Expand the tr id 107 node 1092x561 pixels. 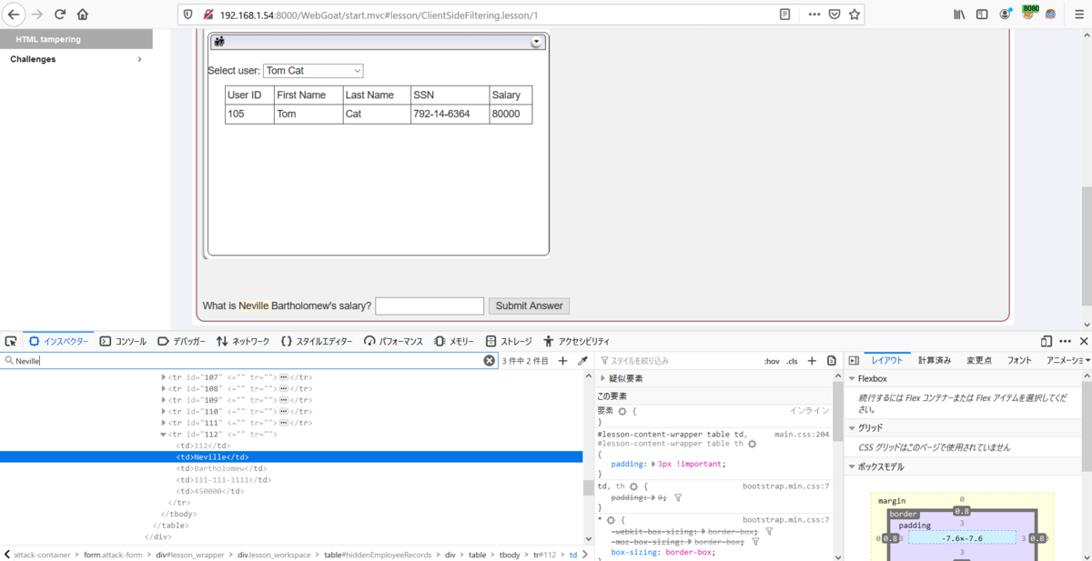coord(165,376)
